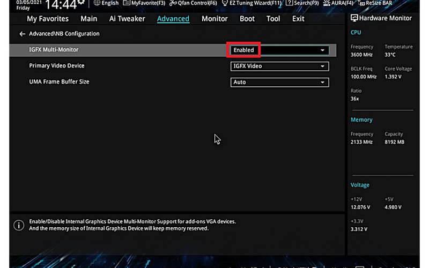
Task: Switch to the Boot tab
Action: pos(247,19)
